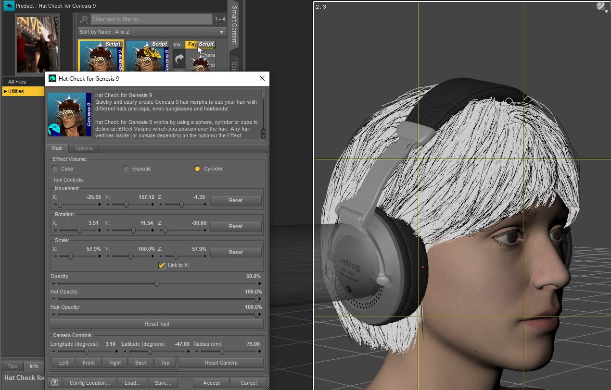
Task: Increase Radius with its plus icon
Action: tap(260, 351)
